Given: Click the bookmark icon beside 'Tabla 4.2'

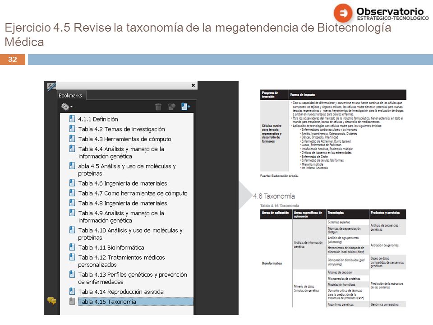Looking at the screenshot, I should [72, 129].
